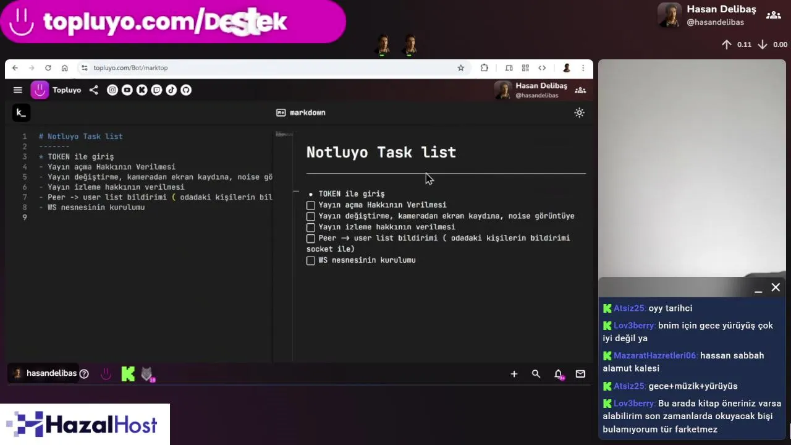This screenshot has width=791, height=445.
Task: Open the notifications bell
Action: (559, 374)
